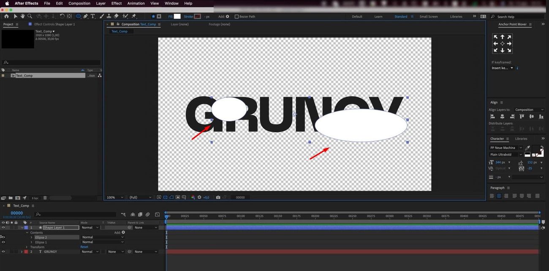Click the center anchor point mover icon
Image resolution: width=549 pixels, height=271 pixels.
[x=502, y=44]
